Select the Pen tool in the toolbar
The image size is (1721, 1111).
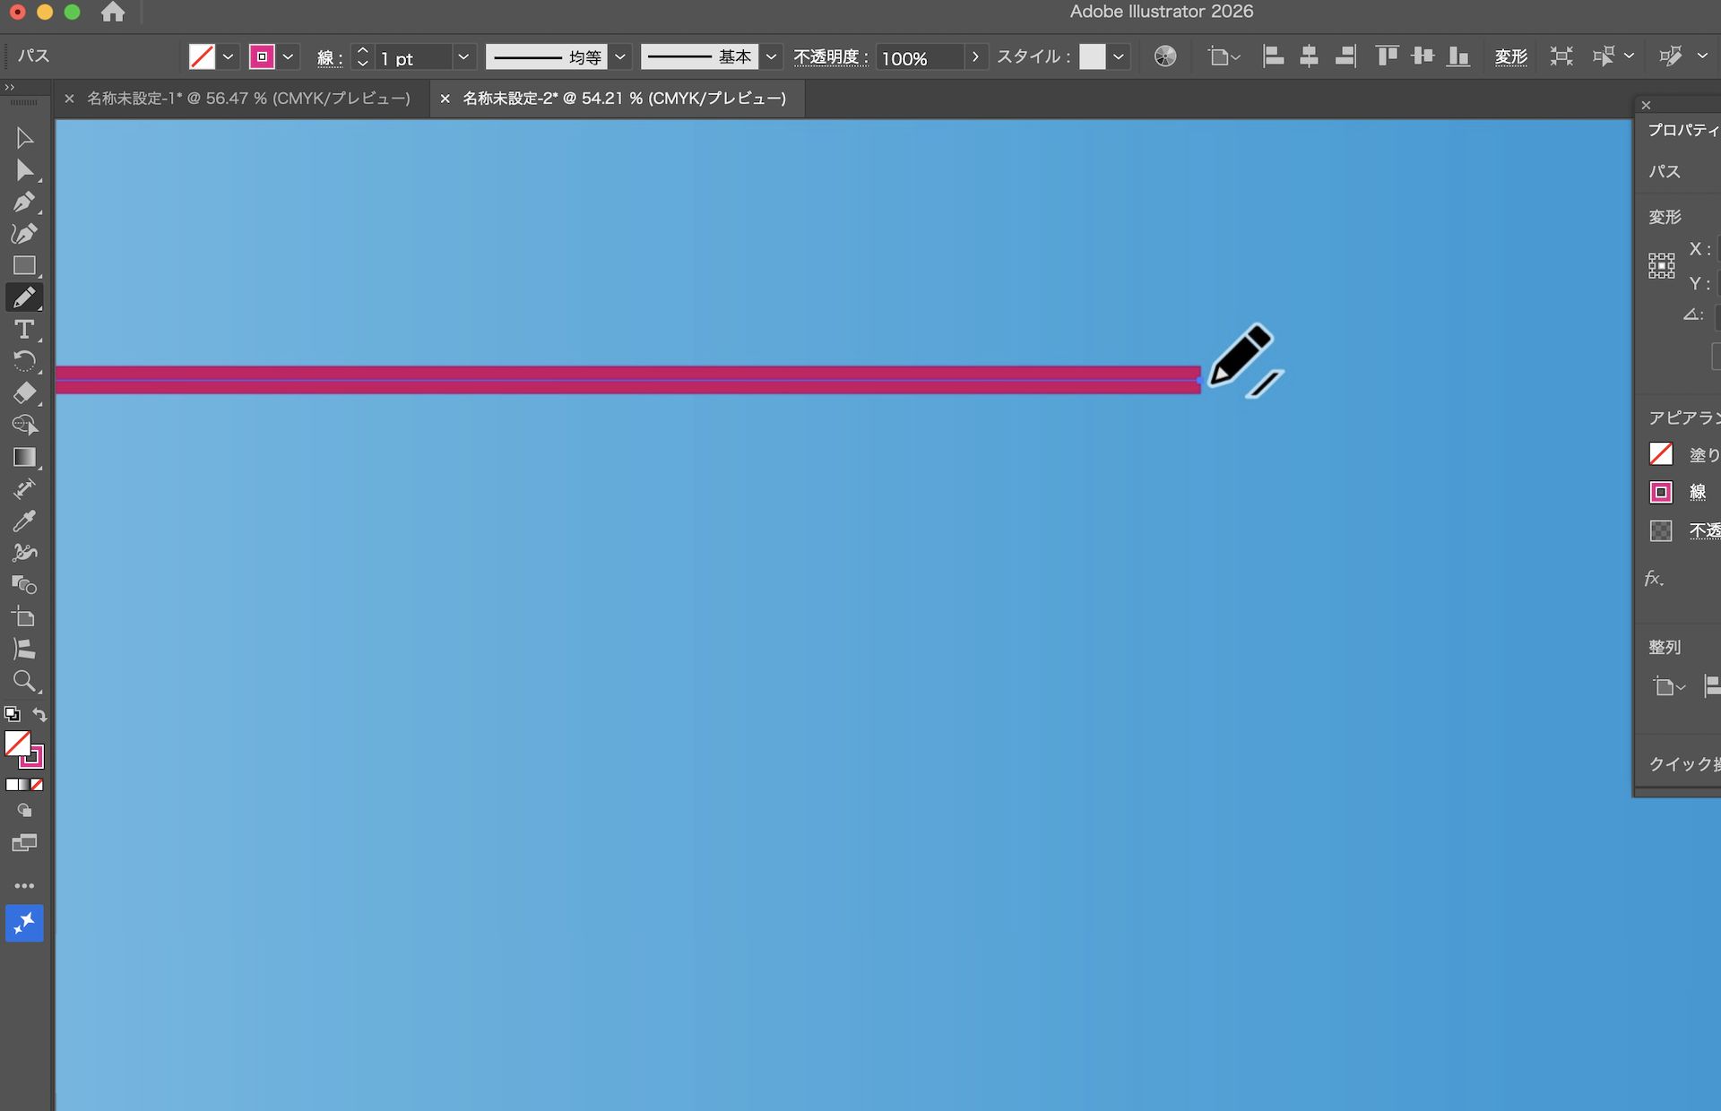click(25, 202)
